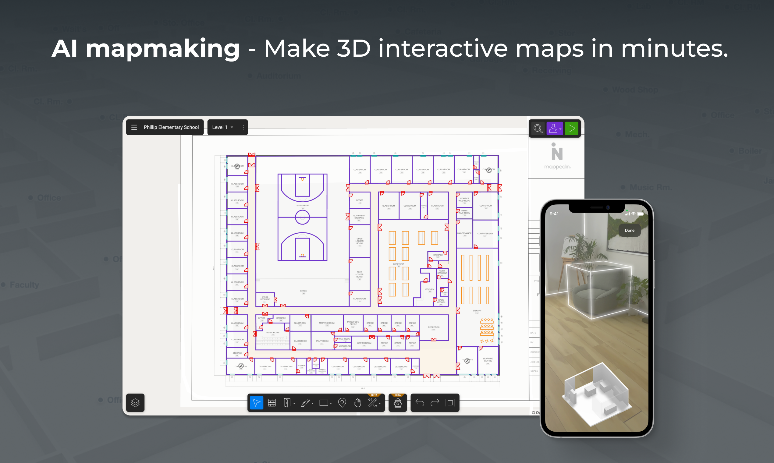Click the undo arrow
The height and width of the screenshot is (463, 774).
pyautogui.click(x=420, y=403)
